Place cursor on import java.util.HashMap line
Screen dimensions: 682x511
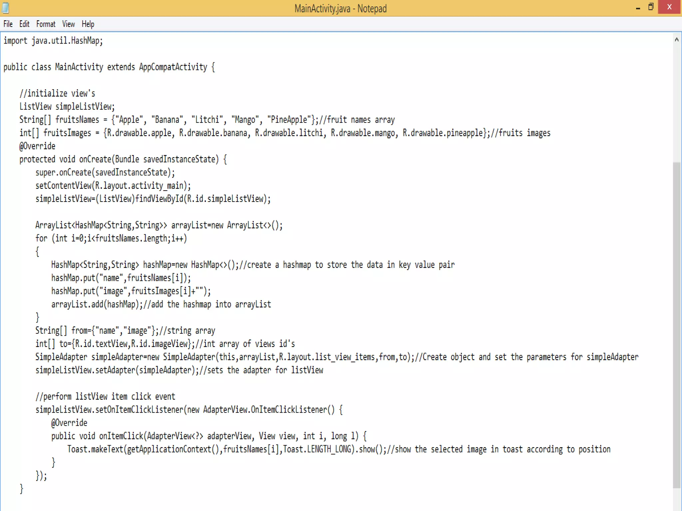53,41
